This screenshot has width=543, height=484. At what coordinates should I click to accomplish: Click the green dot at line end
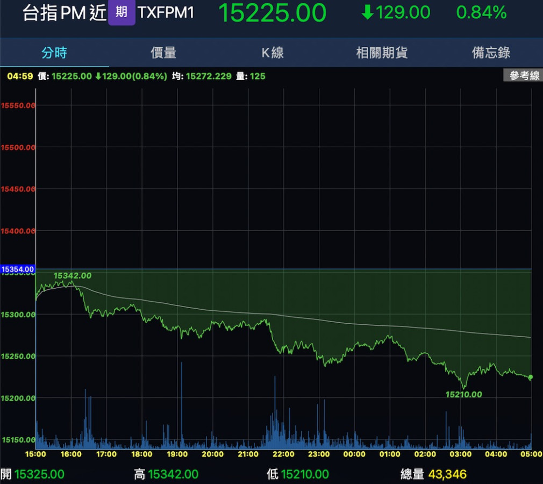click(x=531, y=378)
